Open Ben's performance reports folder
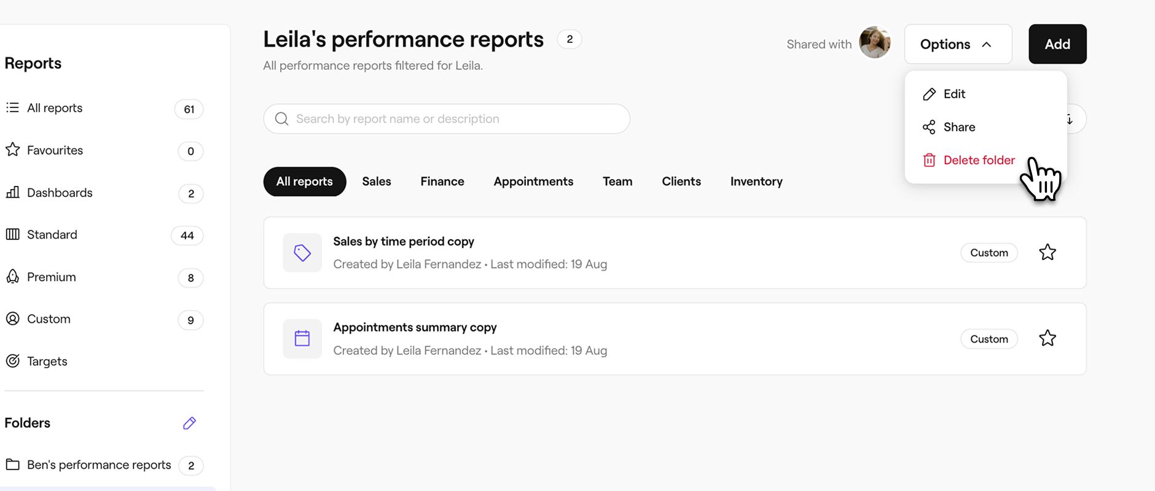Screen dimensions: 1155x491 tap(98, 465)
